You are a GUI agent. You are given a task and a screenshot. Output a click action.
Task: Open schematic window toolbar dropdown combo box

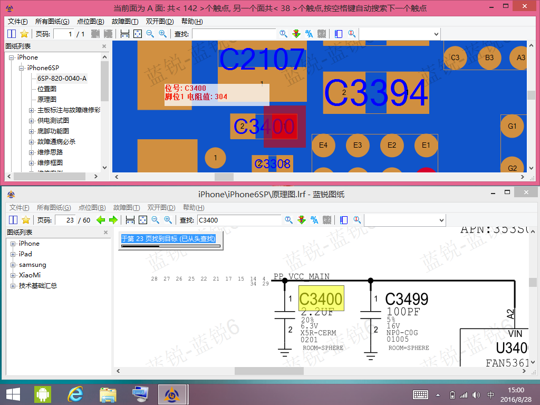(404, 220)
